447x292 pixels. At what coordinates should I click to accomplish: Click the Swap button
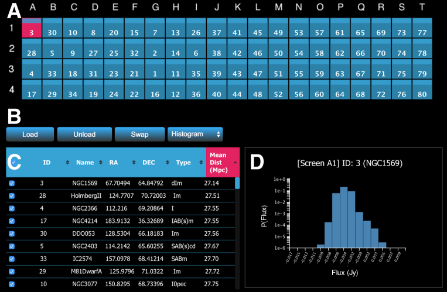(139, 134)
